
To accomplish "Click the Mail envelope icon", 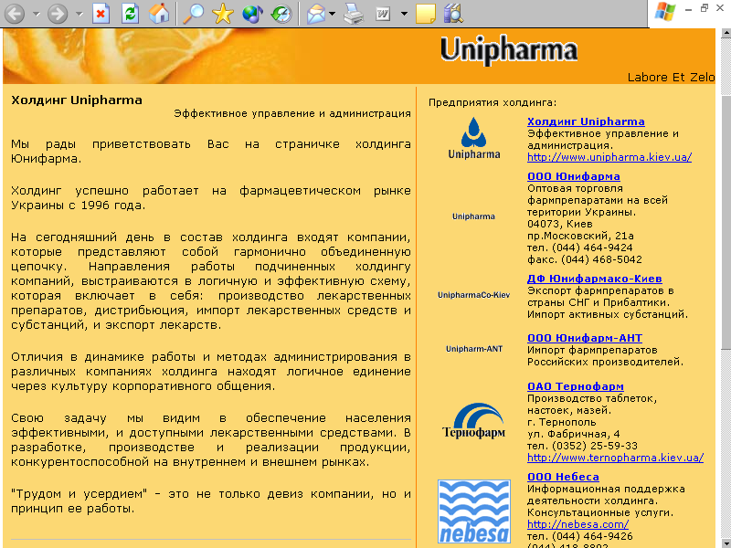I will click(x=316, y=14).
